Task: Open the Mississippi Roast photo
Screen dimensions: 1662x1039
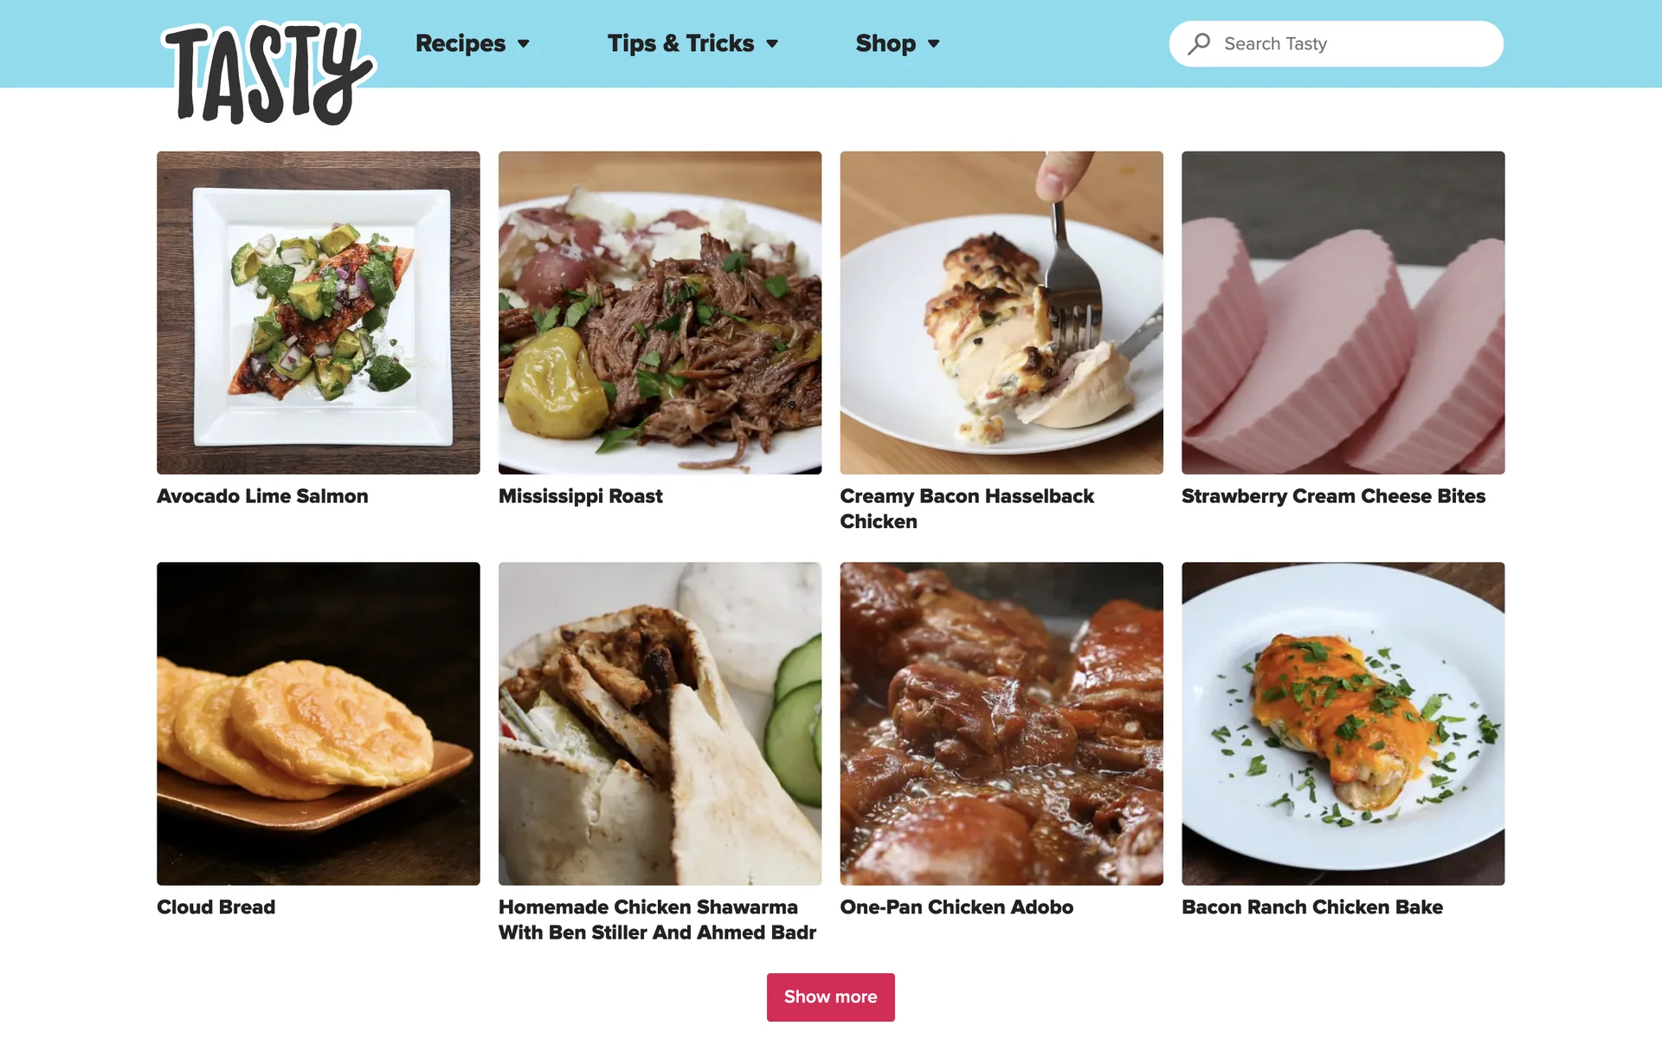Action: [660, 313]
